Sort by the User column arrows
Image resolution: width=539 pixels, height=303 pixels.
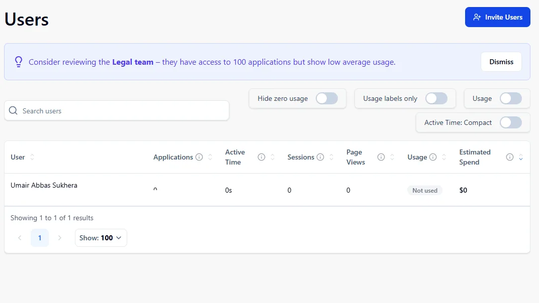[32, 157]
